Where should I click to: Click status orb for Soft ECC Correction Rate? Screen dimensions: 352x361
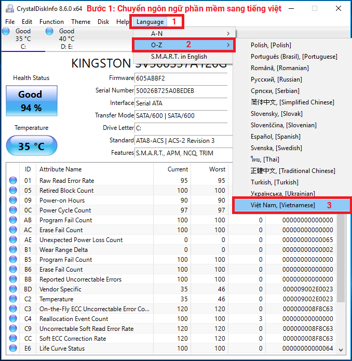click(13, 339)
